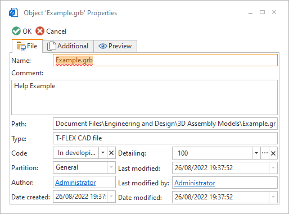Click the Date modified date value

click(x=204, y=197)
